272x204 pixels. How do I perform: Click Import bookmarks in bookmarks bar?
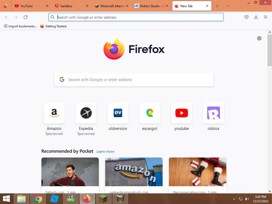point(20,26)
